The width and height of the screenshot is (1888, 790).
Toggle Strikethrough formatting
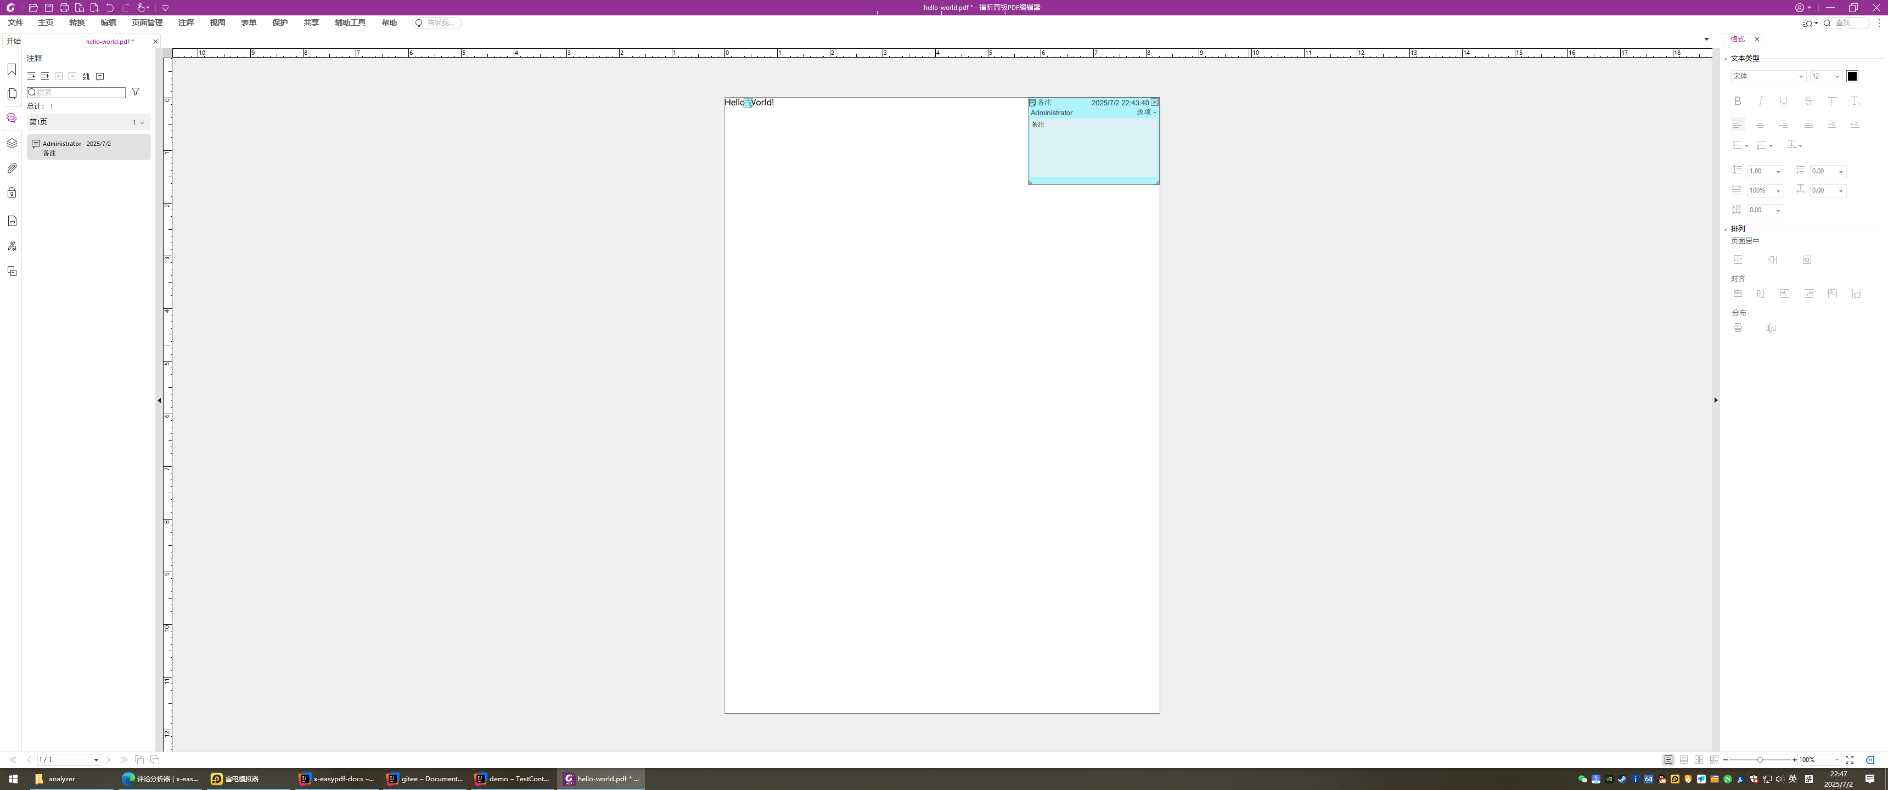[x=1808, y=101]
